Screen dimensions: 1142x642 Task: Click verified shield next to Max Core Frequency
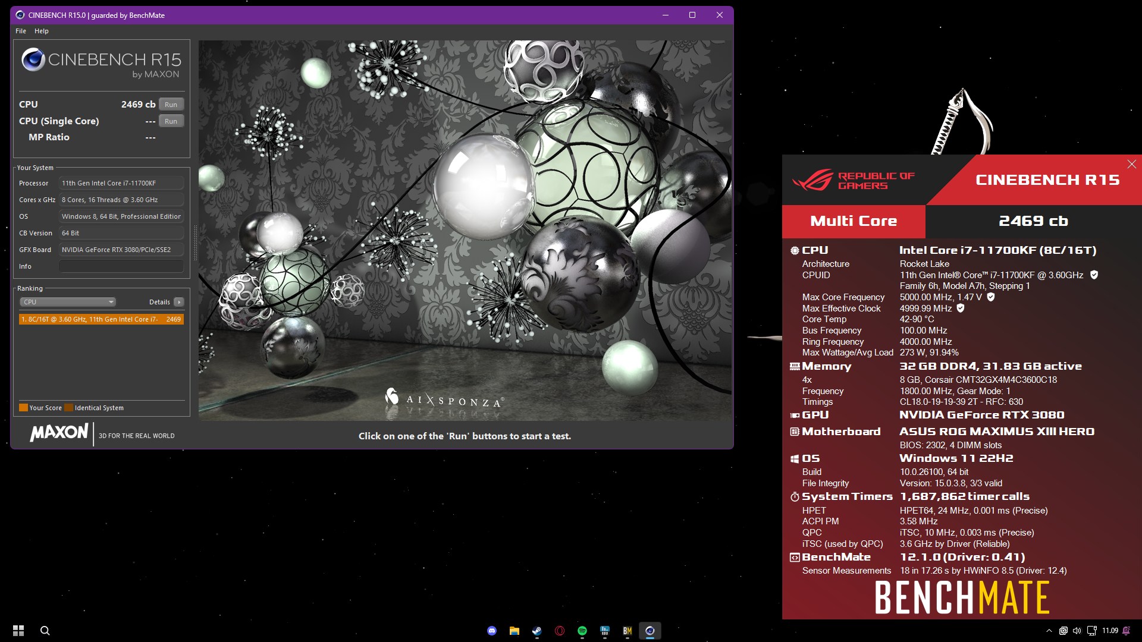991,297
